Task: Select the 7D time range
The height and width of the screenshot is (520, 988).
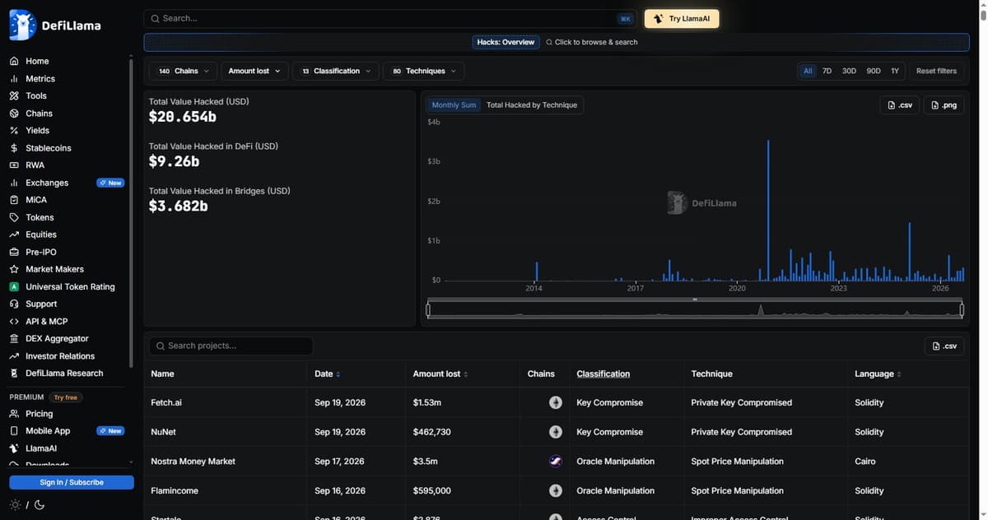Action: (827, 72)
